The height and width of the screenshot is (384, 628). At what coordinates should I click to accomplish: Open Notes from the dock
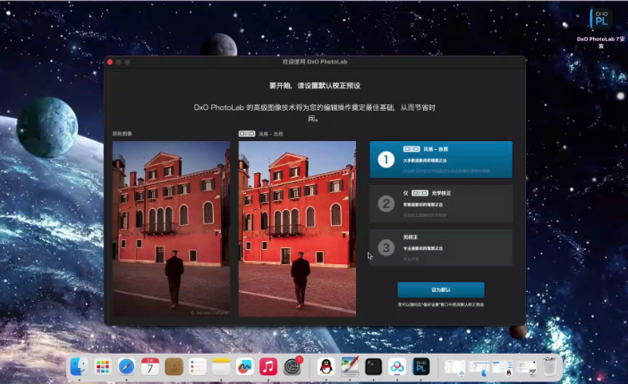click(221, 366)
